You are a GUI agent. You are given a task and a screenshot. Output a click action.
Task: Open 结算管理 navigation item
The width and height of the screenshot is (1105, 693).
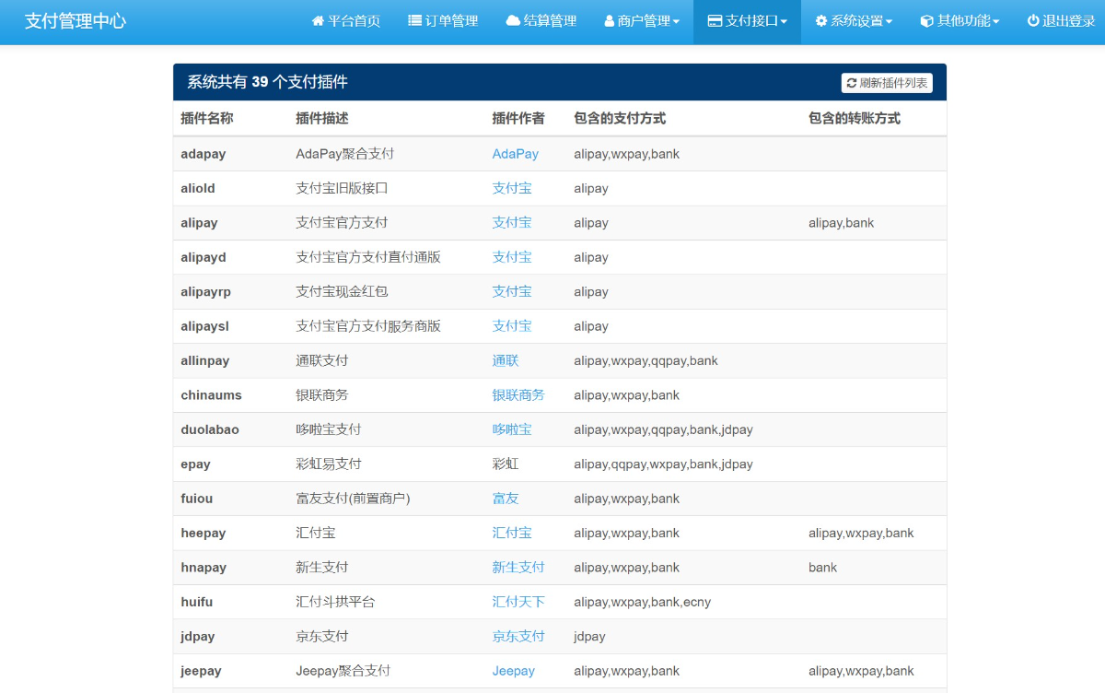point(541,21)
